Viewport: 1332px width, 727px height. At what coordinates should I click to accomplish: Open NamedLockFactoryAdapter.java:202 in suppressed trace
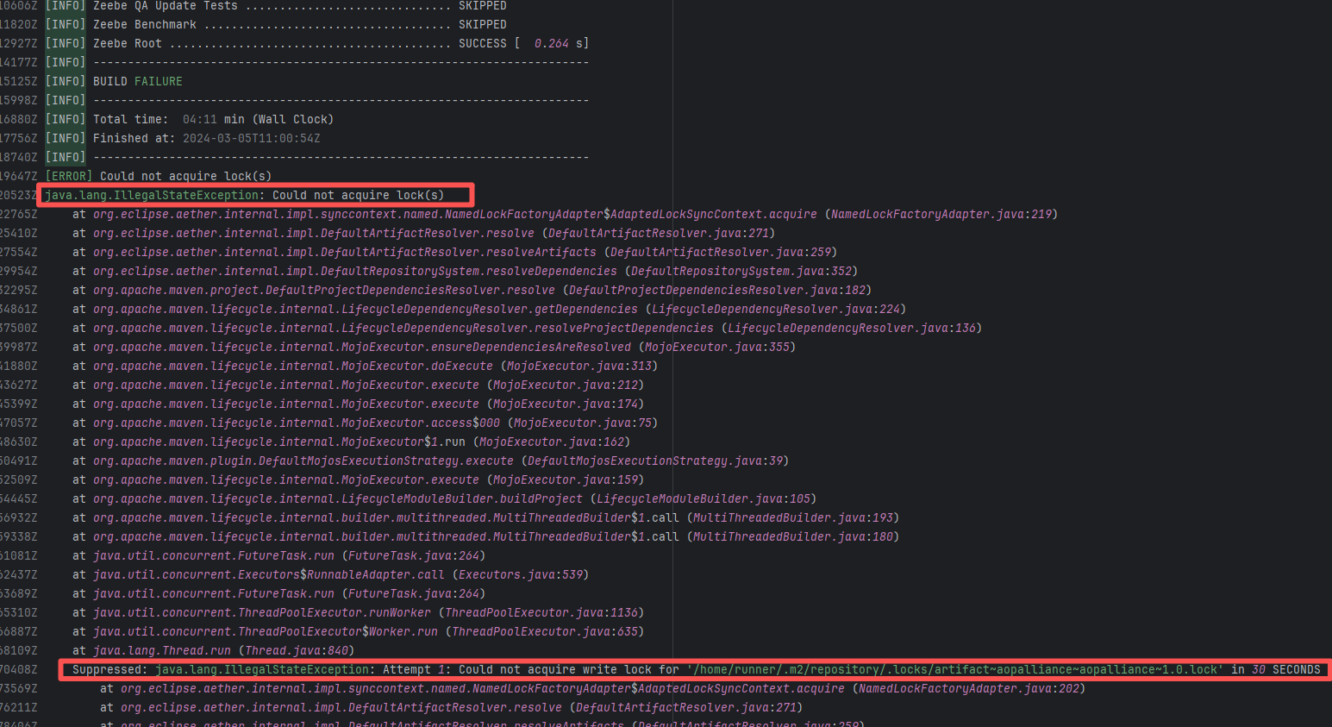[x=969, y=689]
